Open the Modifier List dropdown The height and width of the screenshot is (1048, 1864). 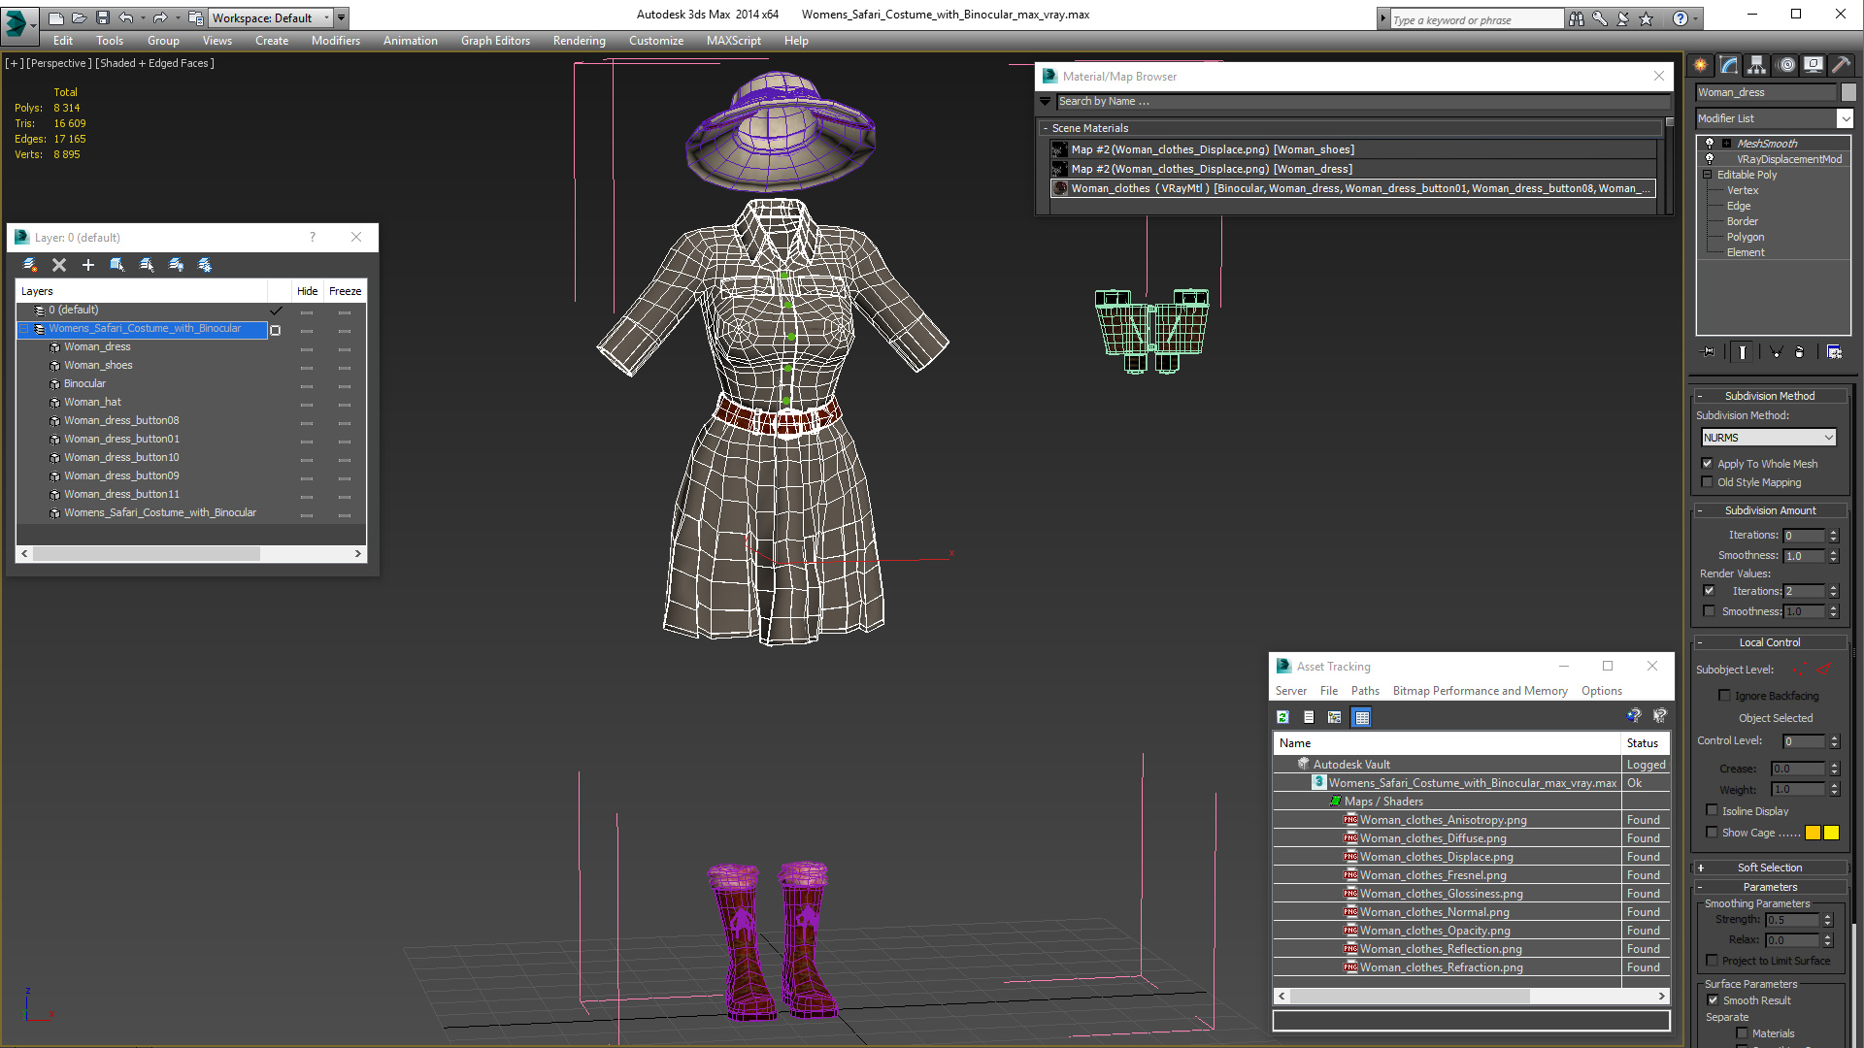point(1845,118)
